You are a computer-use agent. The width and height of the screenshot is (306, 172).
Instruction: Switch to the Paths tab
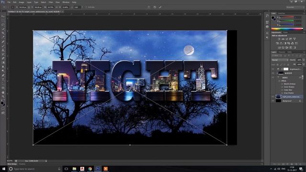coord(290,52)
